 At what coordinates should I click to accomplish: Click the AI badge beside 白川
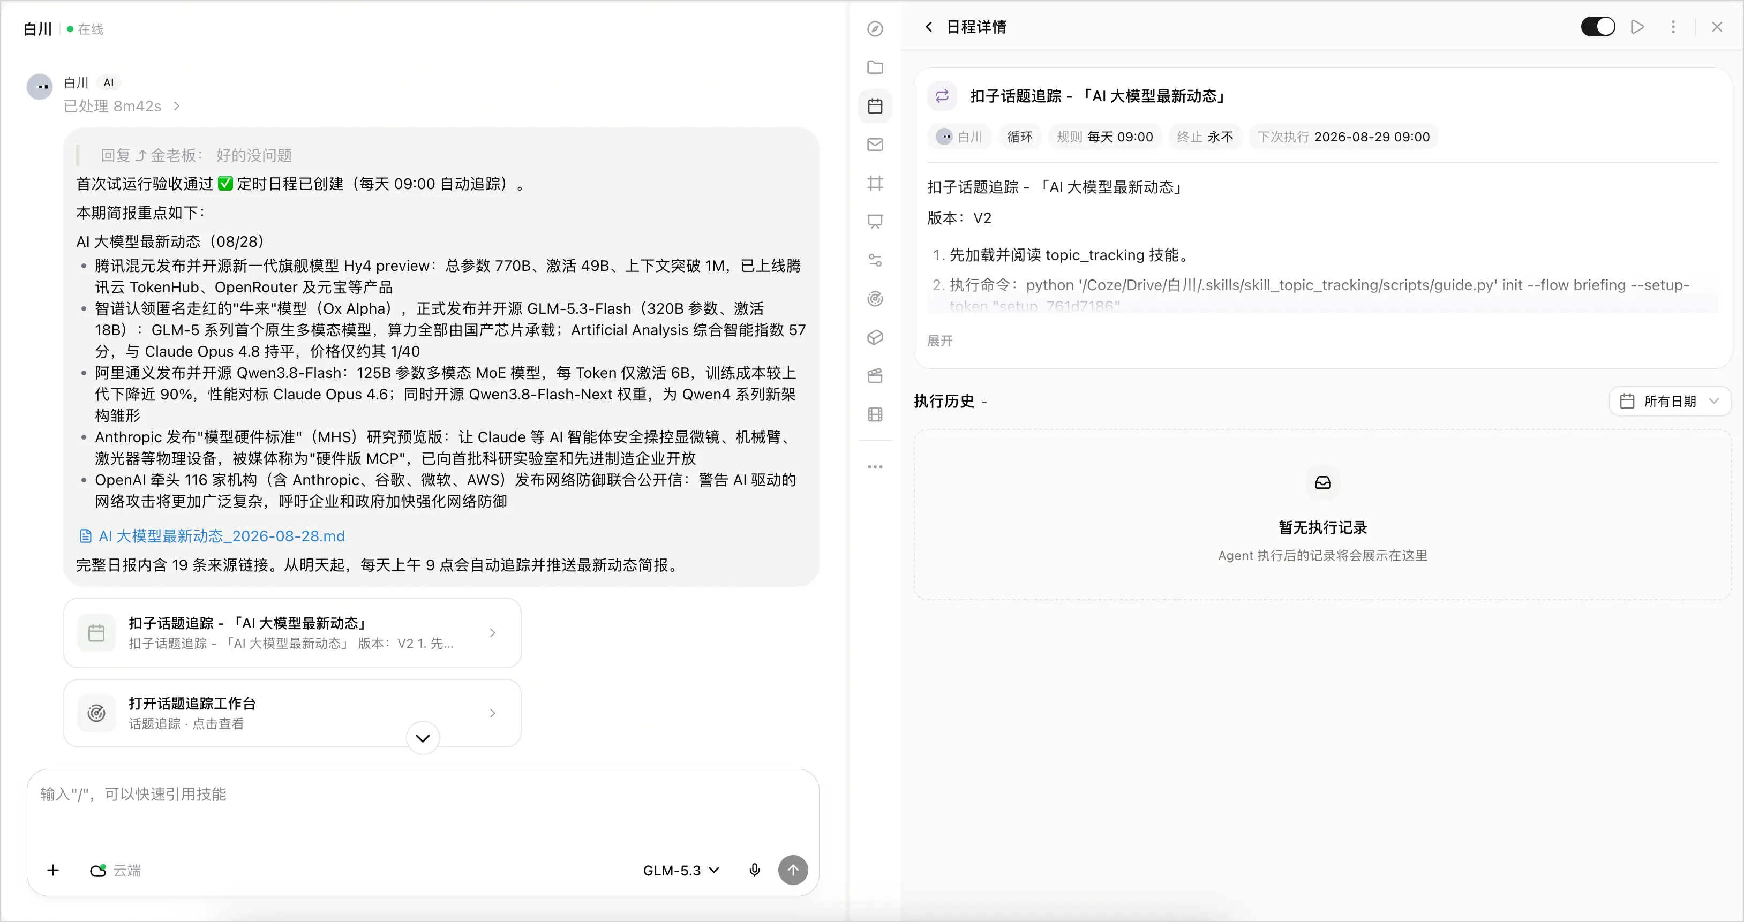pos(108,82)
